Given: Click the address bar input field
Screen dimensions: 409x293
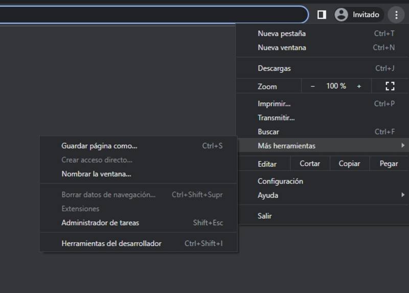Looking at the screenshot, I should pos(153,15).
